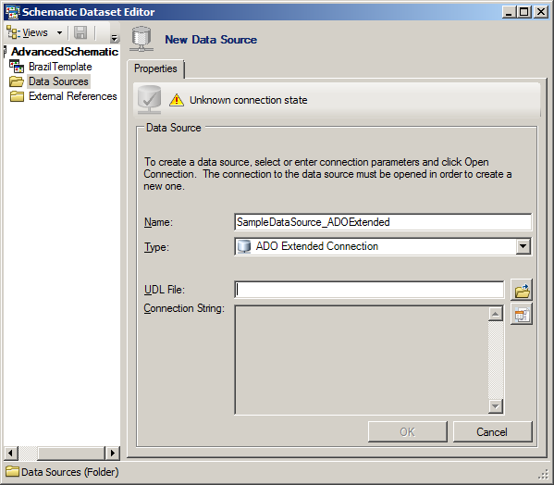
Task: Open the toolbar options overflow arrow
Action: (x=114, y=38)
